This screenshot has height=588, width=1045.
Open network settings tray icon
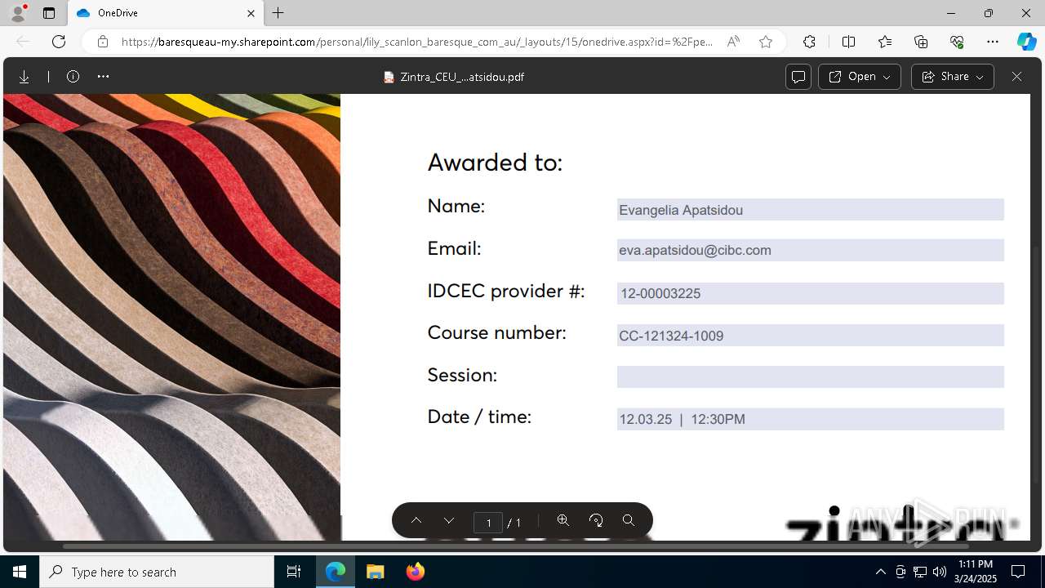coord(920,572)
